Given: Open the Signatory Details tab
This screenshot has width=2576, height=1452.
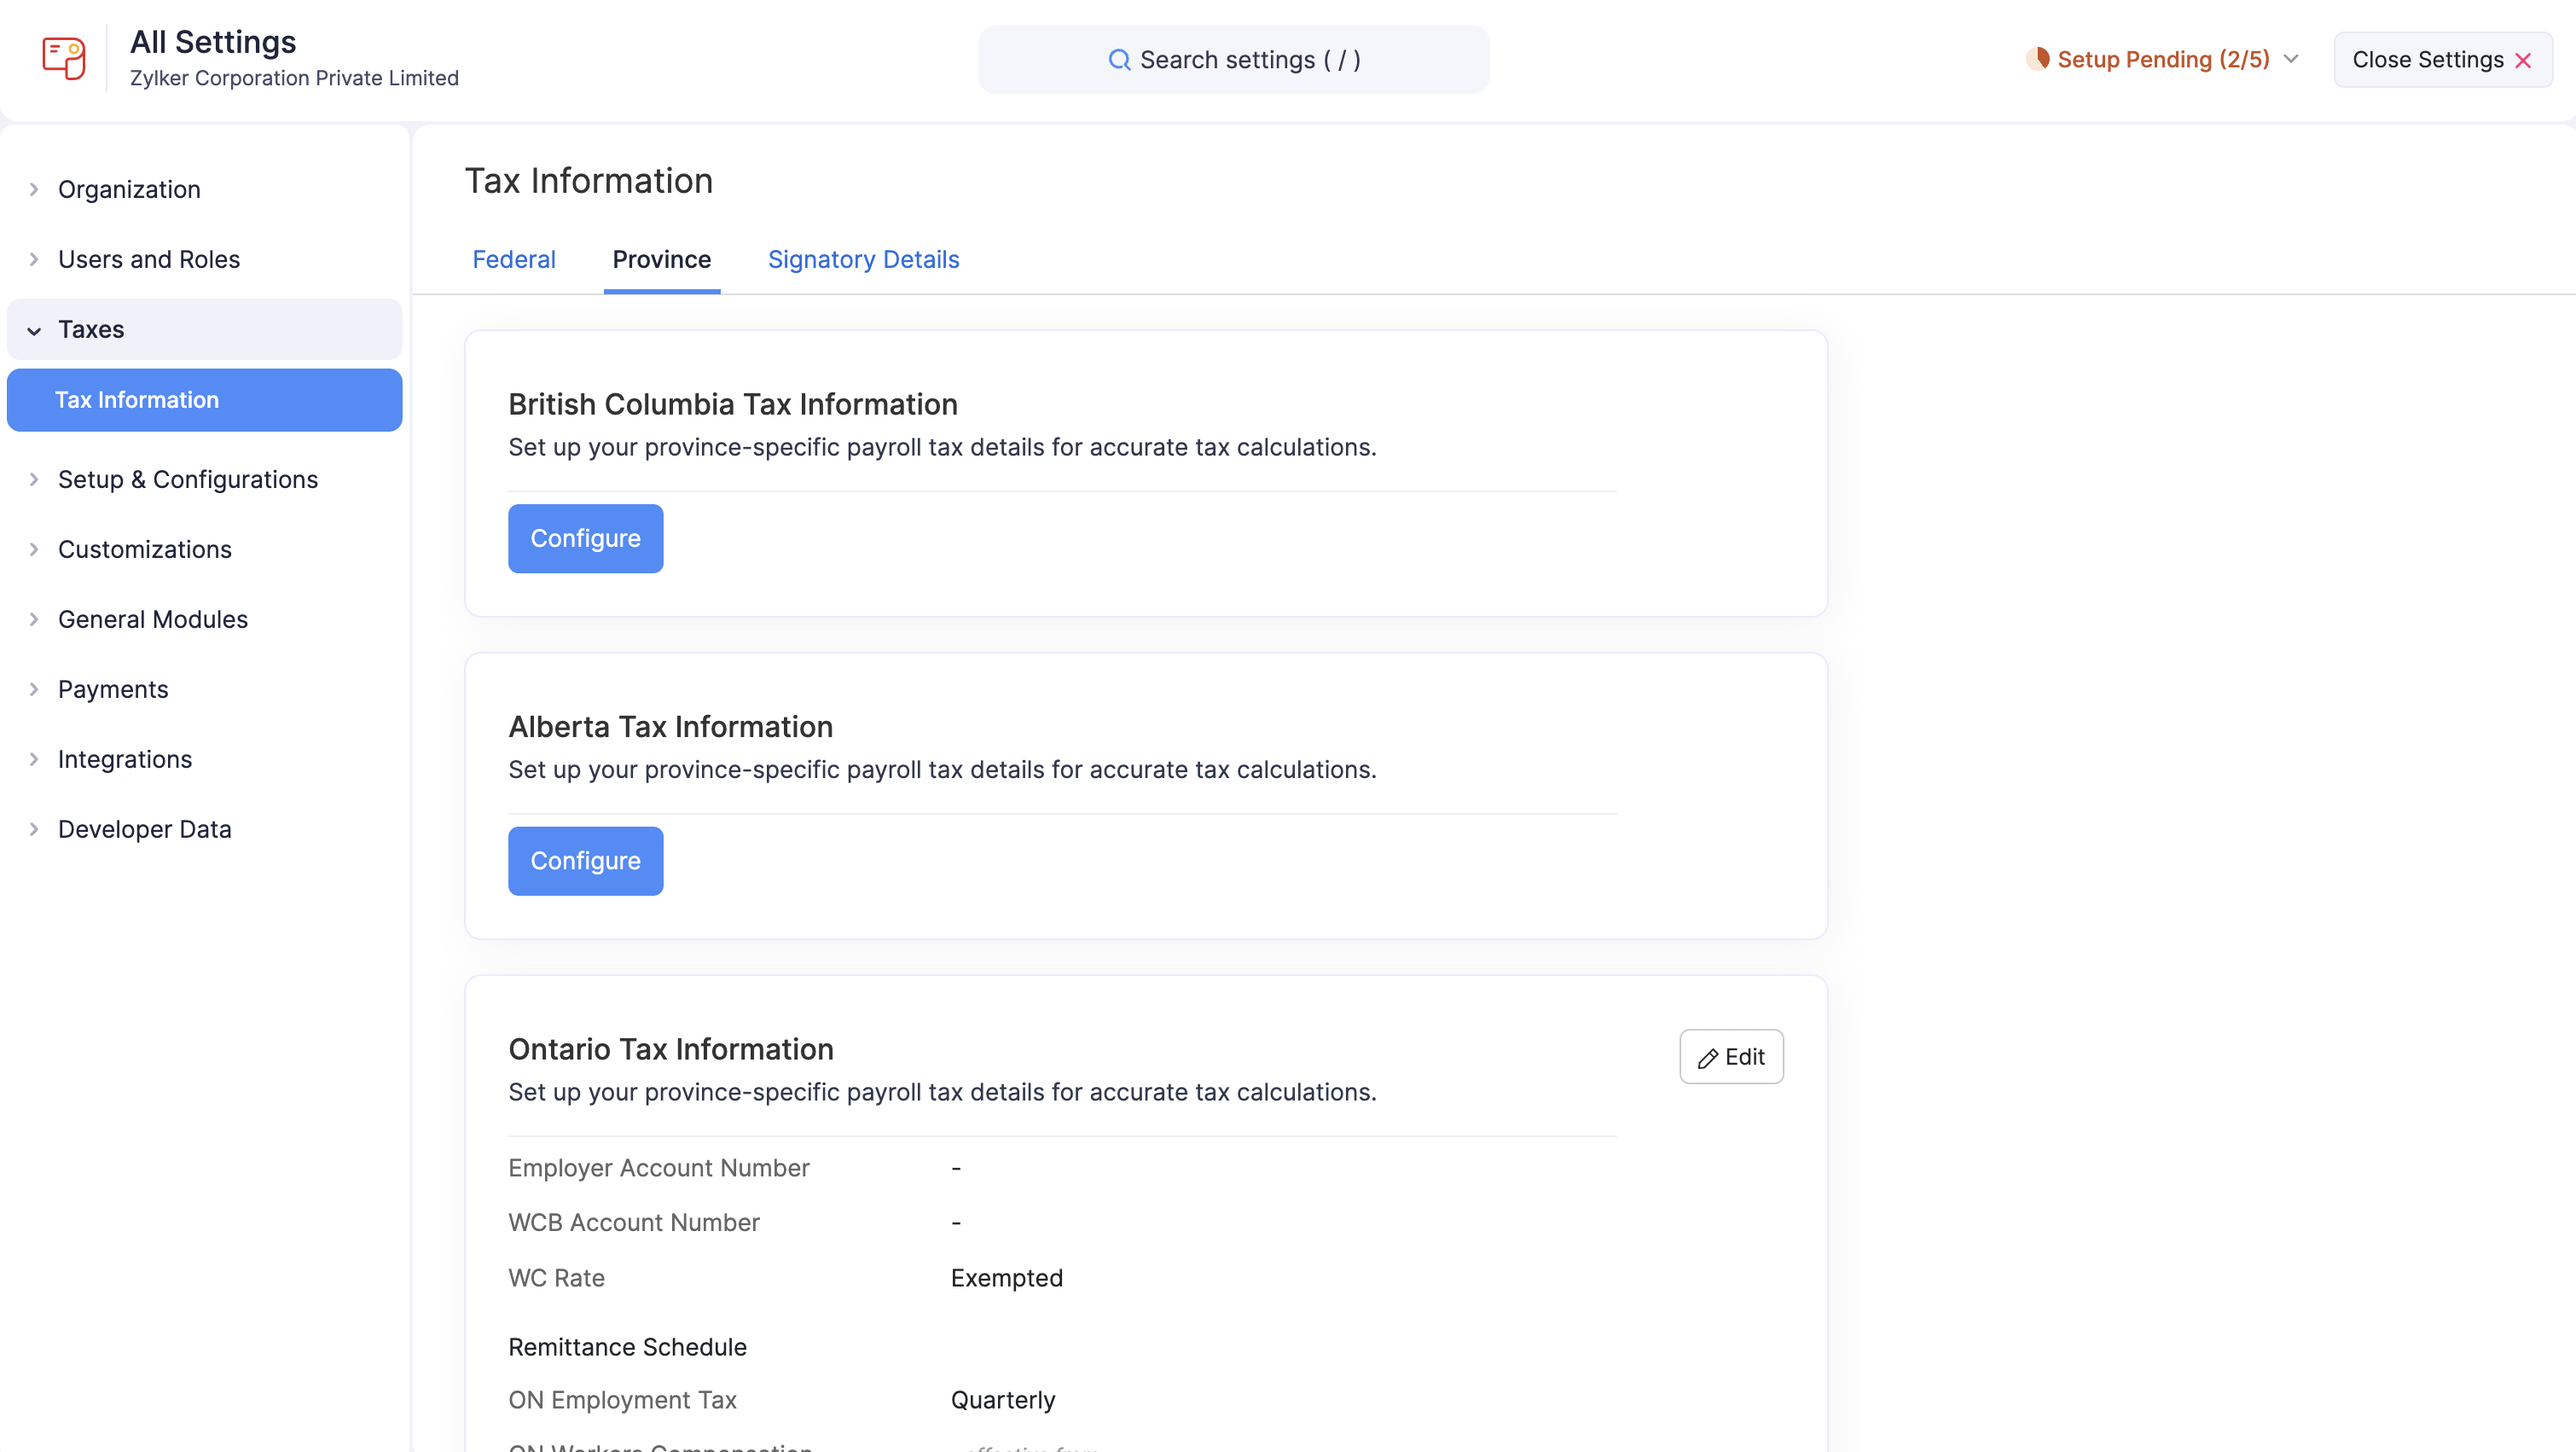Looking at the screenshot, I should tap(862, 259).
